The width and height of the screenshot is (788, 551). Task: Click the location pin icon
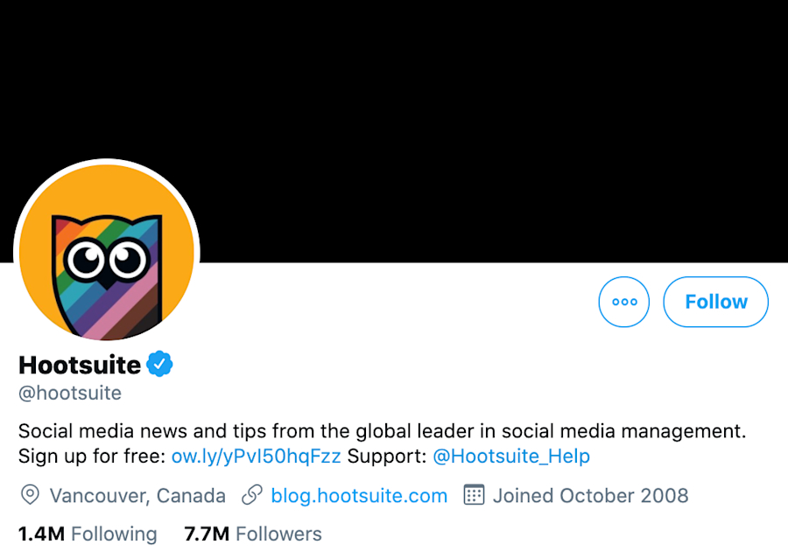pos(30,495)
